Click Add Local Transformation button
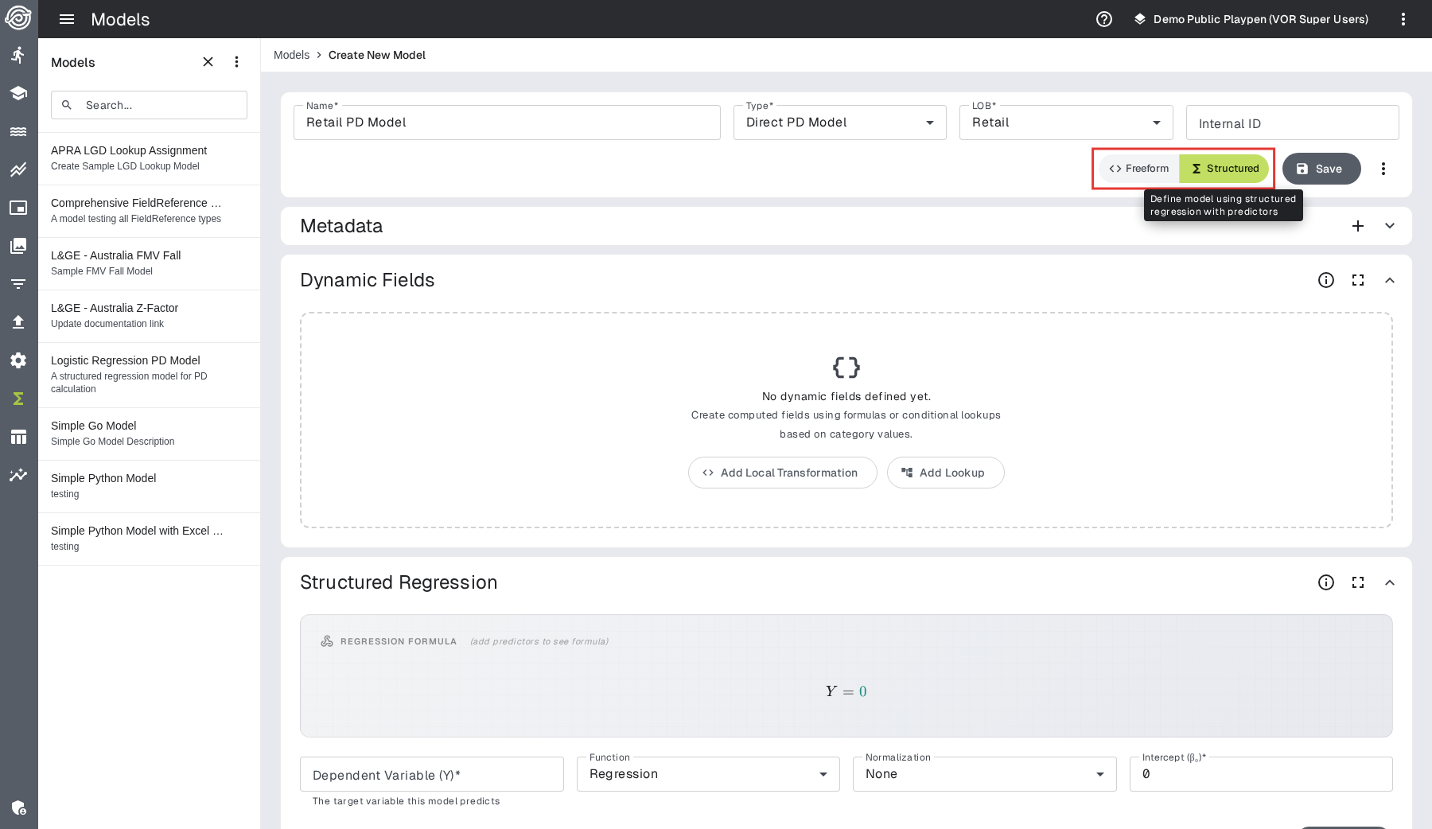Viewport: 1432px width, 829px height. 782,473
